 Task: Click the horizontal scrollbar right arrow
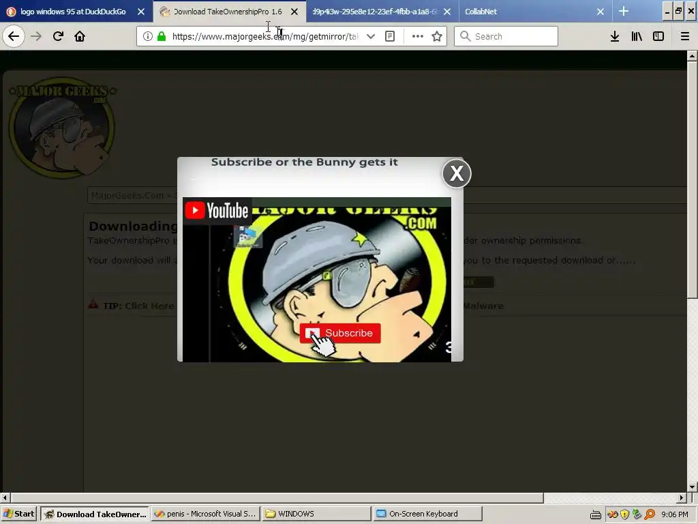(682, 497)
